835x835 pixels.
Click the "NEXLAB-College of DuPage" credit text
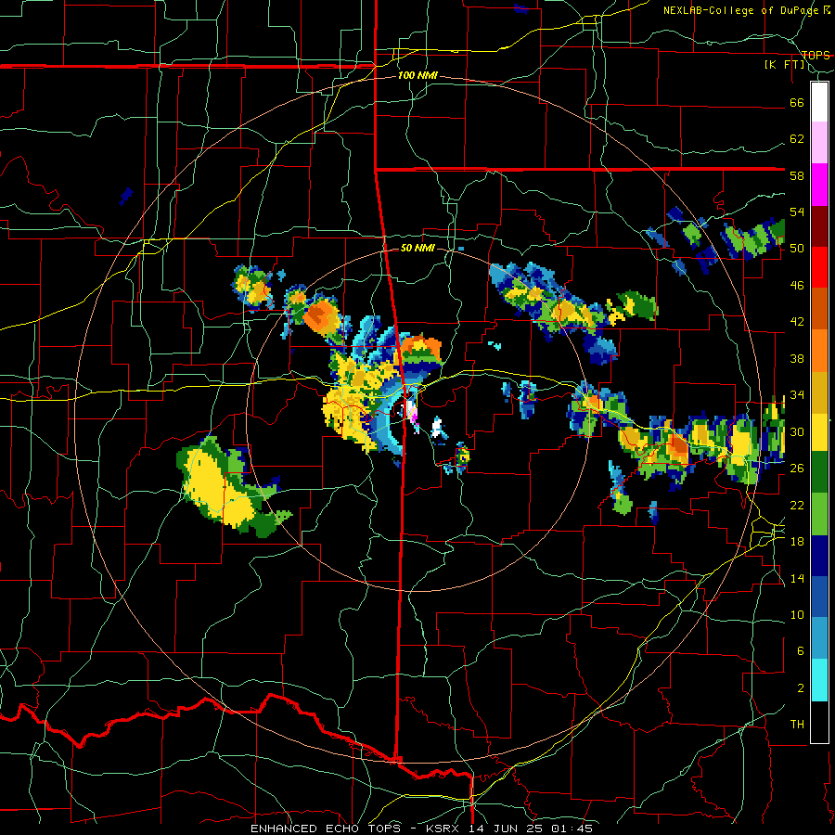(x=742, y=10)
